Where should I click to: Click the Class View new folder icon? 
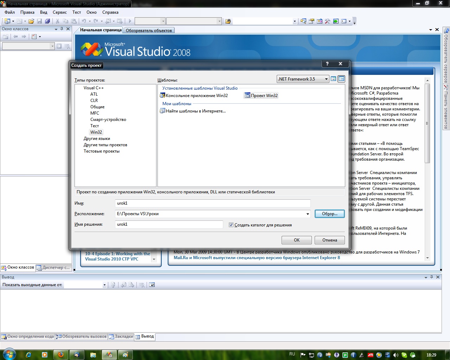tap(6, 37)
